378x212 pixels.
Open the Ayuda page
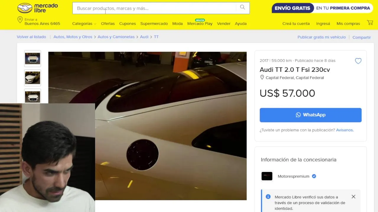tap(241, 24)
